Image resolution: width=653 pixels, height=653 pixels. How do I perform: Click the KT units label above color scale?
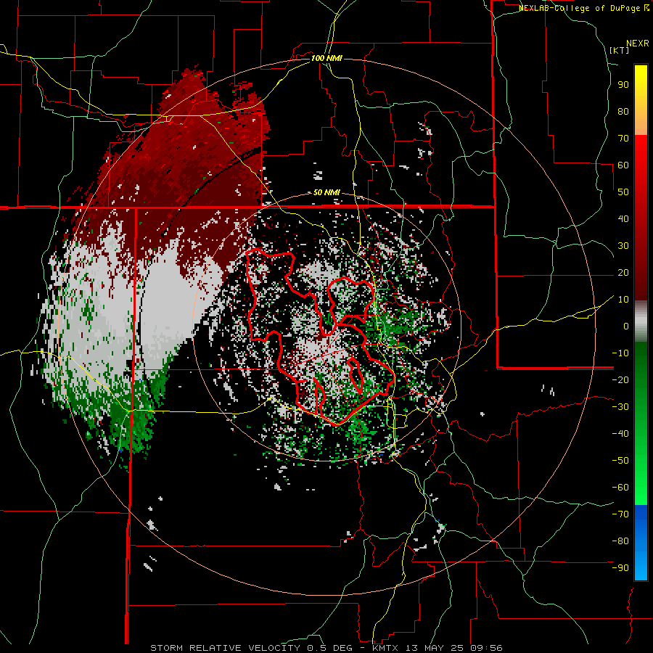[620, 50]
